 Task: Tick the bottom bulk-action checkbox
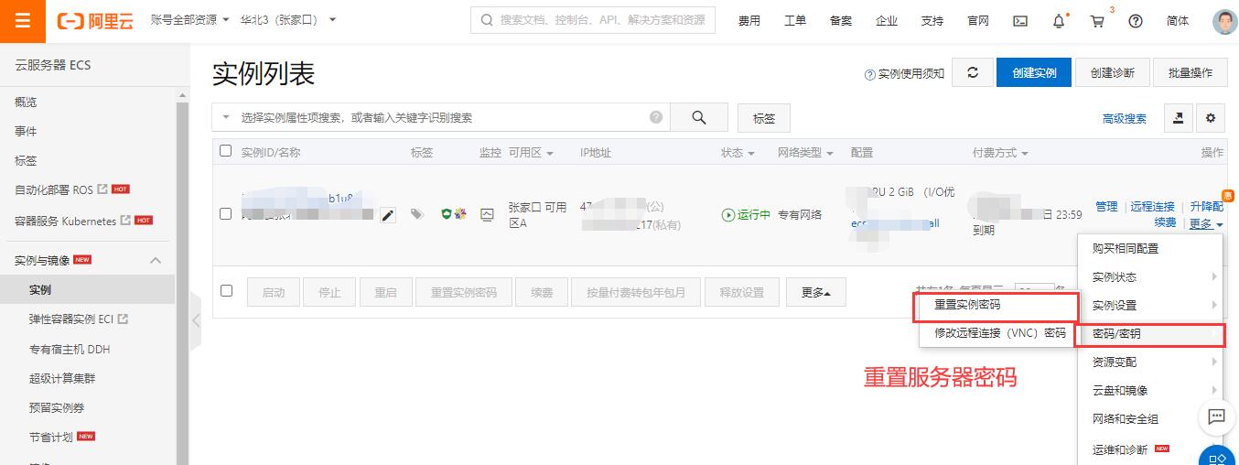[x=227, y=291]
